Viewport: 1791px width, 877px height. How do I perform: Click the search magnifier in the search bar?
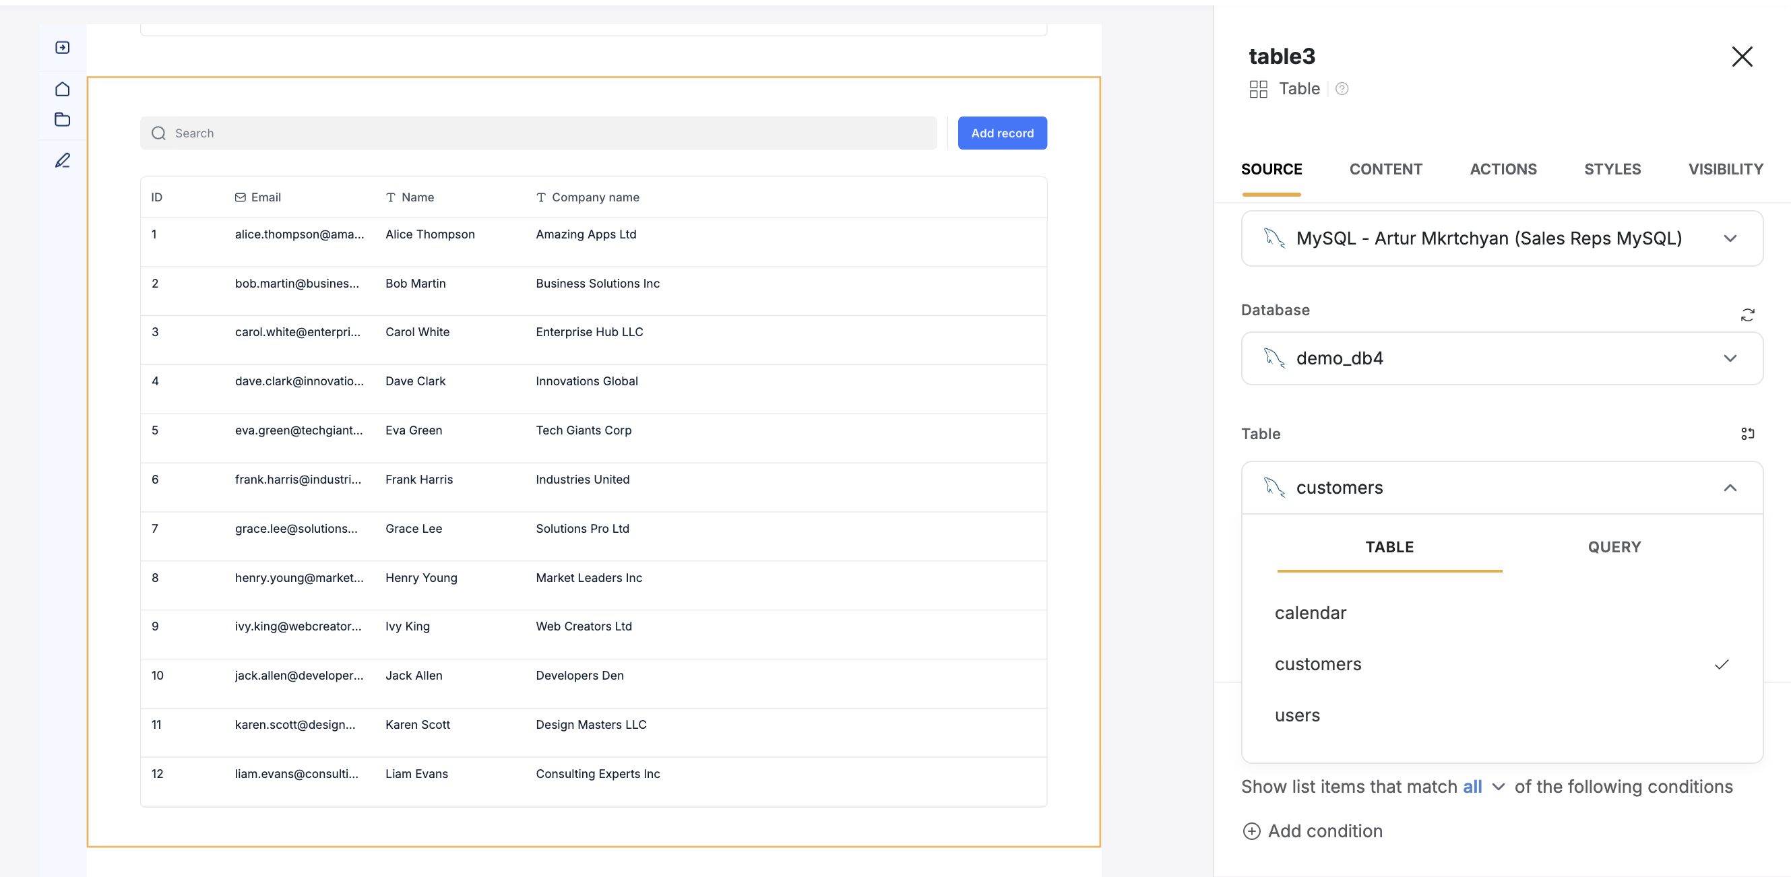(x=158, y=133)
